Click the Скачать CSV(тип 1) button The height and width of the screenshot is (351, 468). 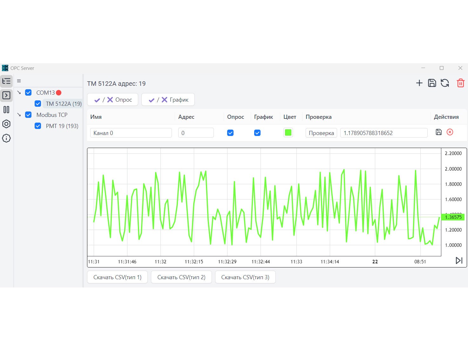pyautogui.click(x=117, y=277)
